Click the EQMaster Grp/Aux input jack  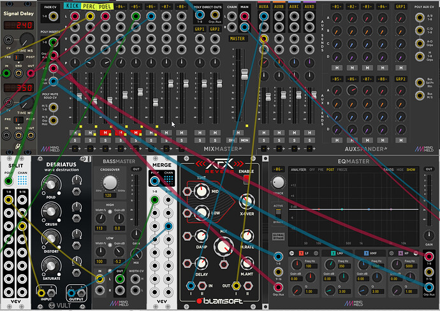[278, 287]
